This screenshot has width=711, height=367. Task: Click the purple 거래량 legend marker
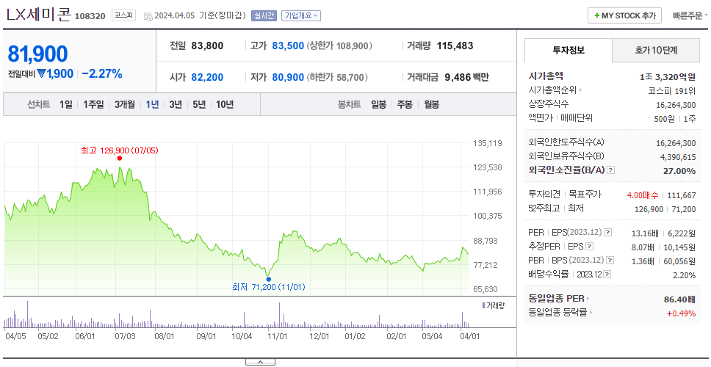tap(483, 305)
